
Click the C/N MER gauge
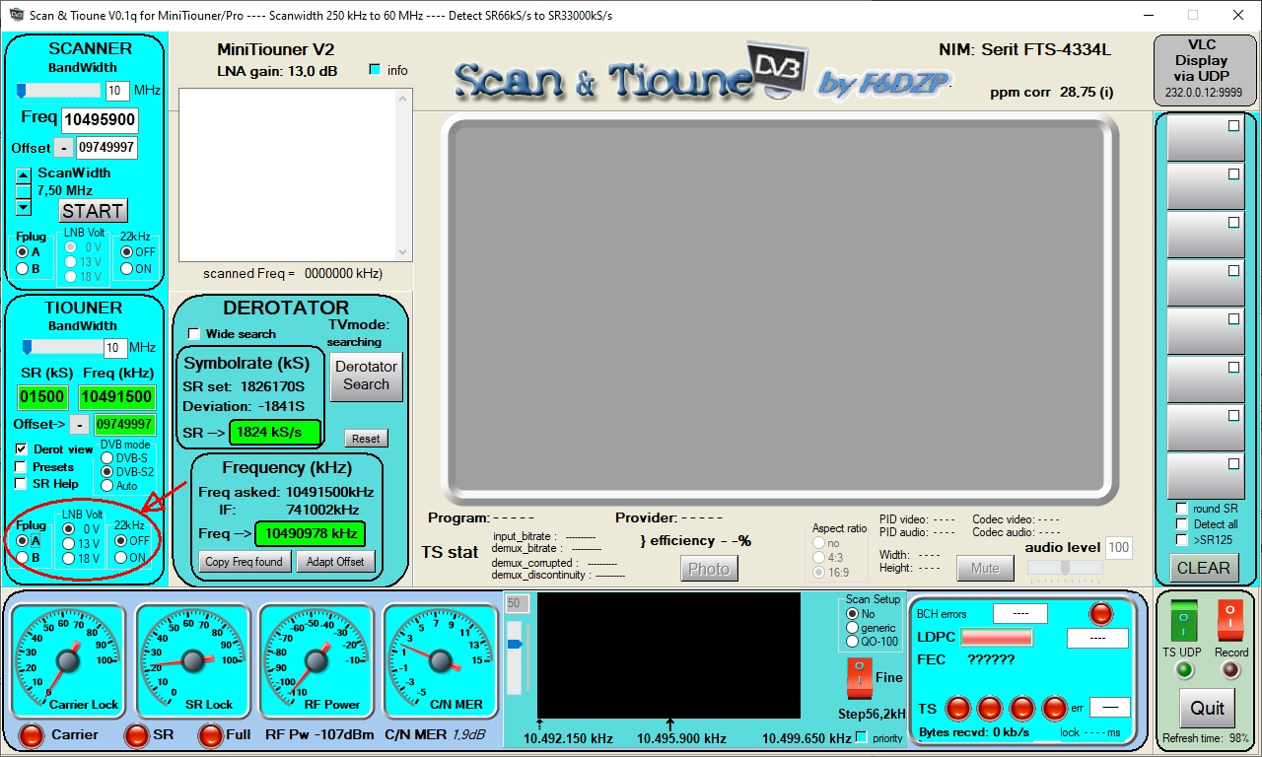(440, 660)
